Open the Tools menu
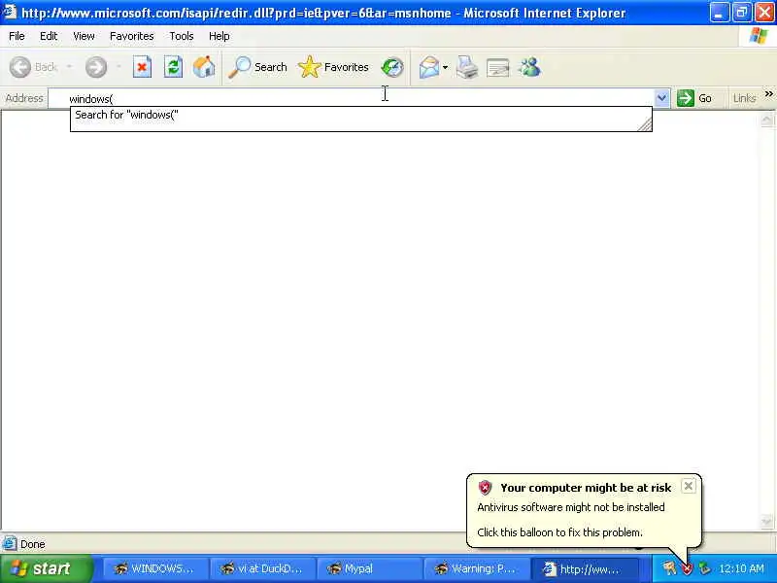777x583 pixels. coord(182,36)
